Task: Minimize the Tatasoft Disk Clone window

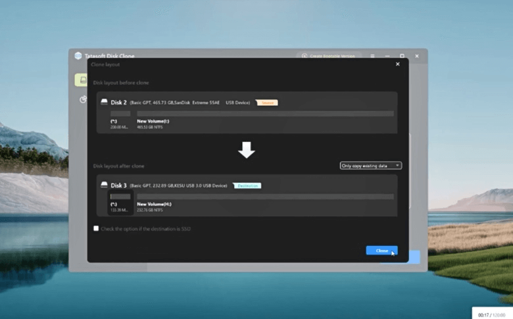Action: click(387, 56)
